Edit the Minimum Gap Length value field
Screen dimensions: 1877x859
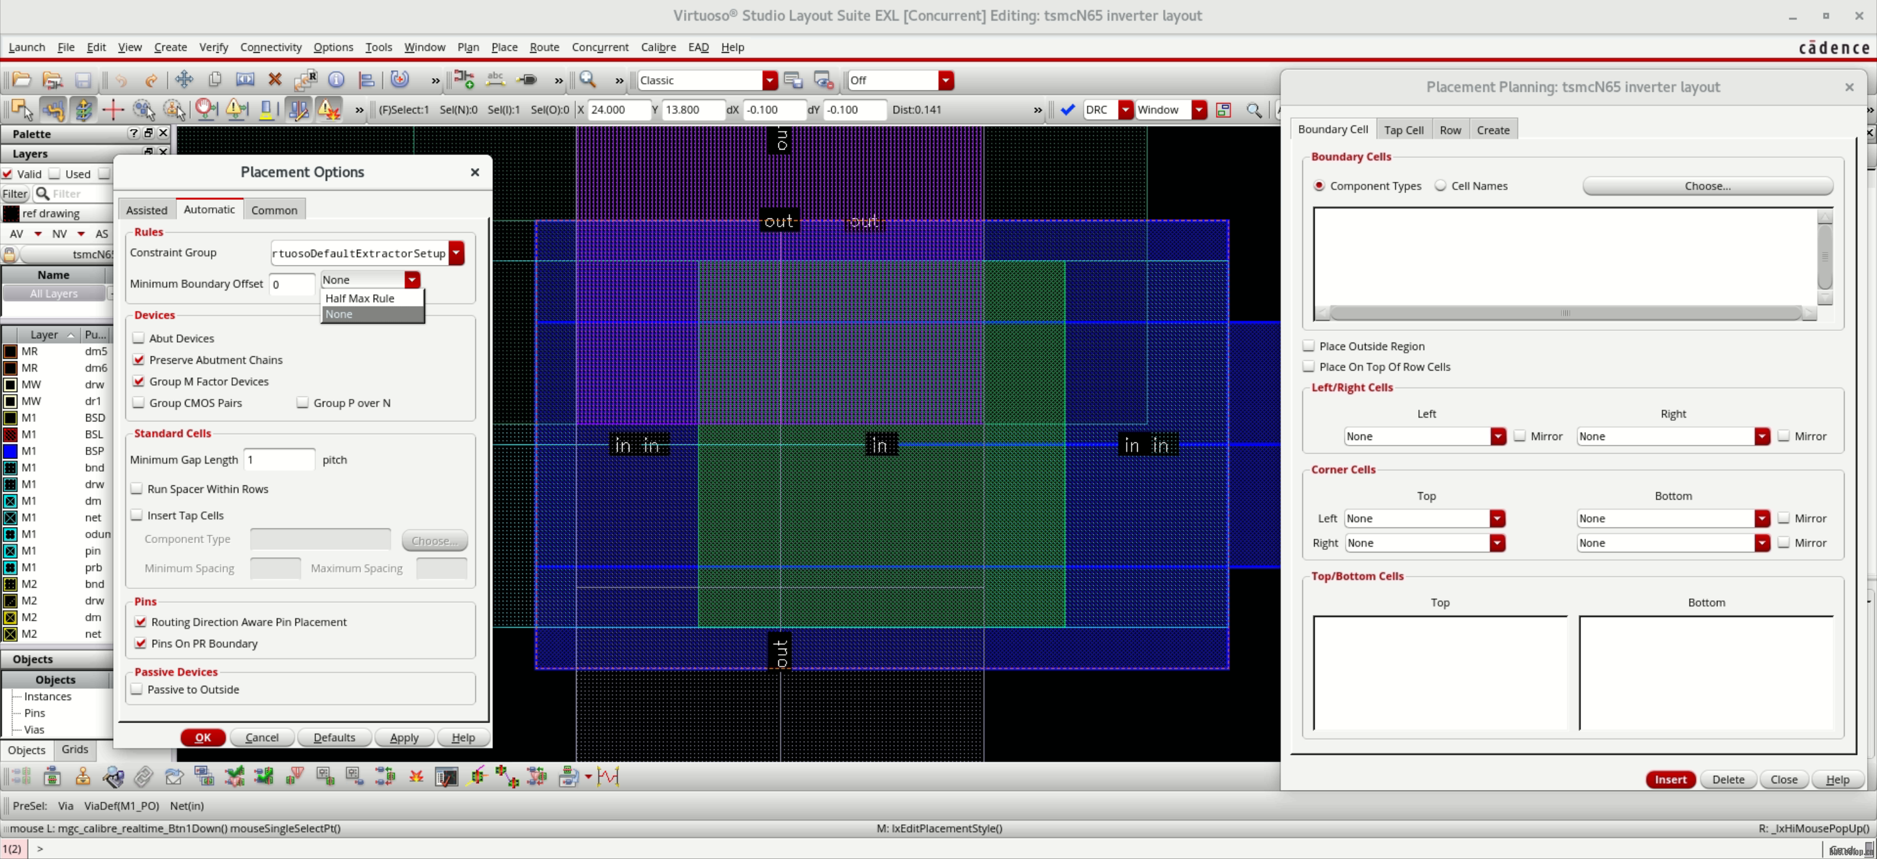tap(279, 460)
